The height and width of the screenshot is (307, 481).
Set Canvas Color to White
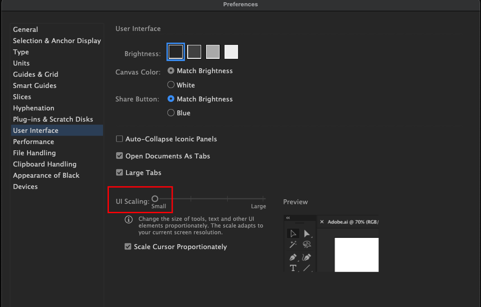pos(171,85)
